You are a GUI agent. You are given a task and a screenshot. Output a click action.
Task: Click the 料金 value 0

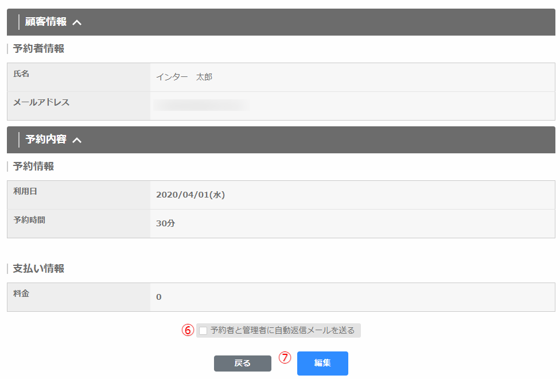(159, 297)
